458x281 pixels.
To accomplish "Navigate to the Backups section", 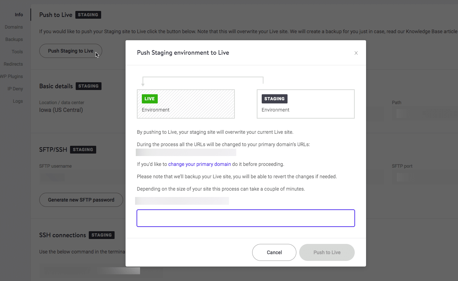I will [13, 39].
